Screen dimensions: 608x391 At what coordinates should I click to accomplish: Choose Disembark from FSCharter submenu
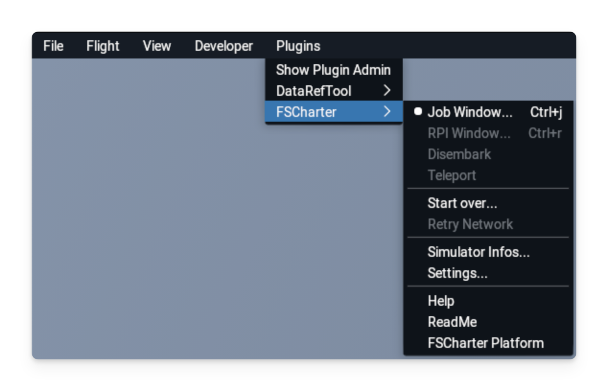pos(459,154)
